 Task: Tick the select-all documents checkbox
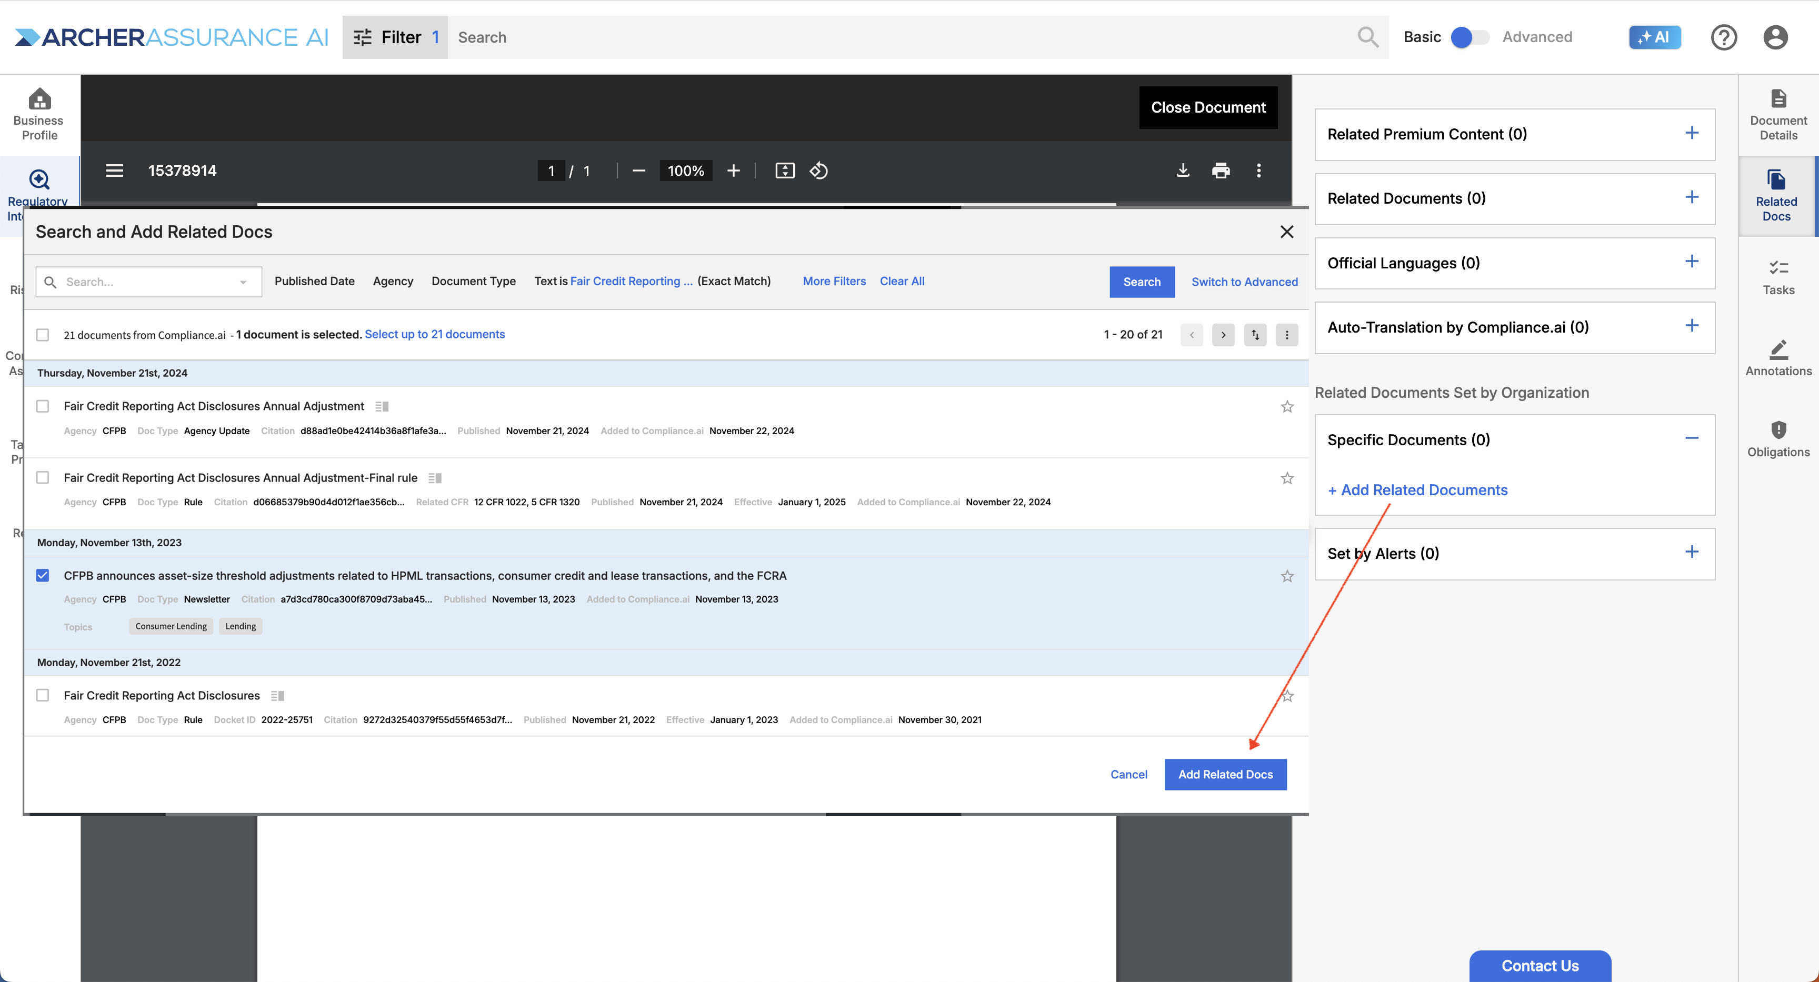[x=42, y=335]
